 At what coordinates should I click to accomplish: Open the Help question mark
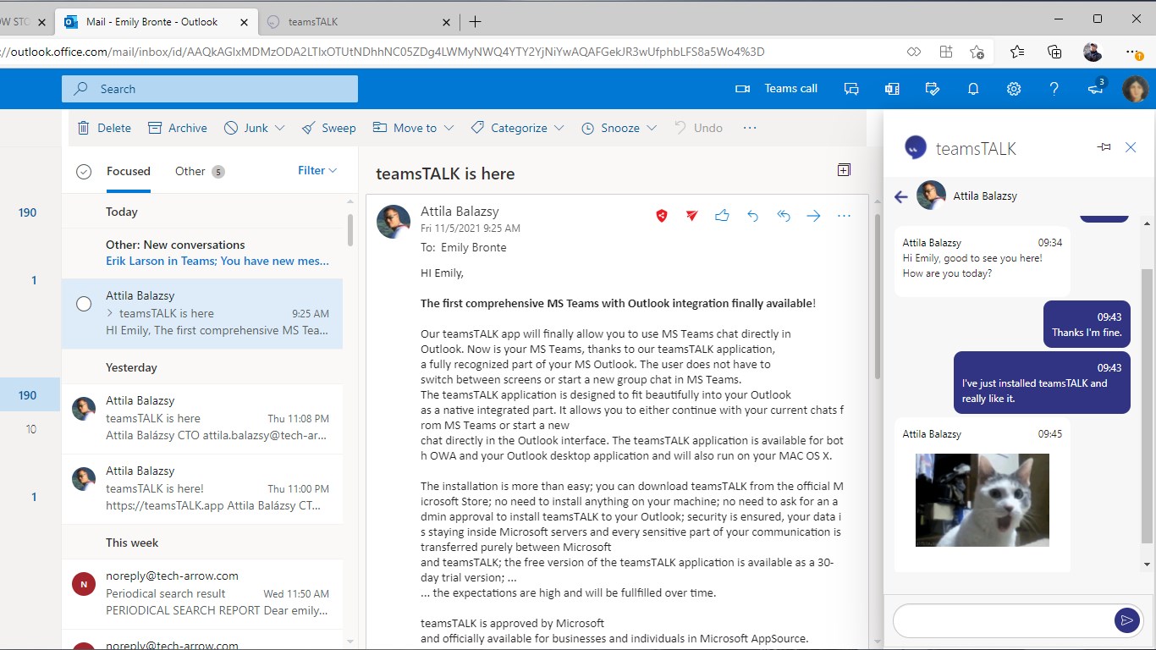click(1054, 89)
